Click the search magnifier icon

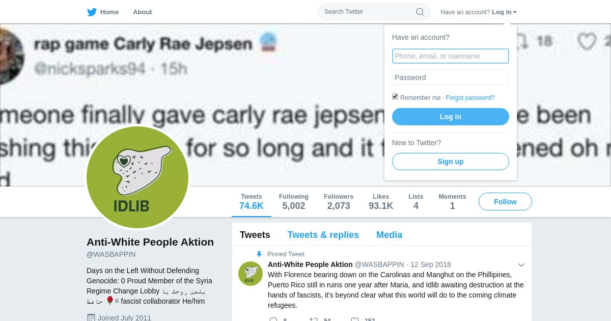point(420,12)
